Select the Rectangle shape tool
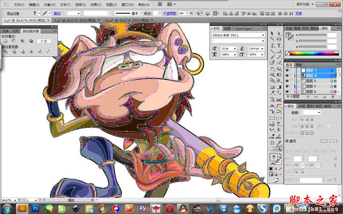 (x=279, y=51)
